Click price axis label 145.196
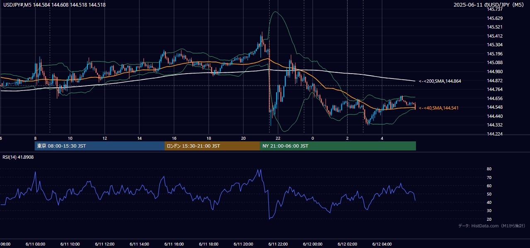 pos(495,54)
